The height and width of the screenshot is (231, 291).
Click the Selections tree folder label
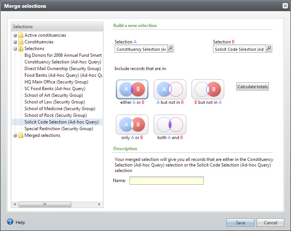34,49
